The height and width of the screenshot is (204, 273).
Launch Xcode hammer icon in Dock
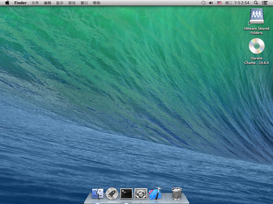(x=155, y=193)
